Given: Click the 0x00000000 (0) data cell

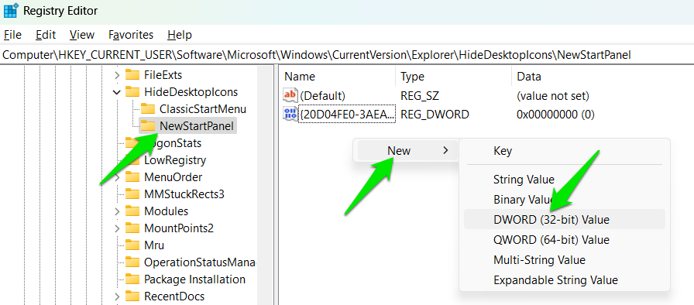Looking at the screenshot, I should pyautogui.click(x=555, y=115).
